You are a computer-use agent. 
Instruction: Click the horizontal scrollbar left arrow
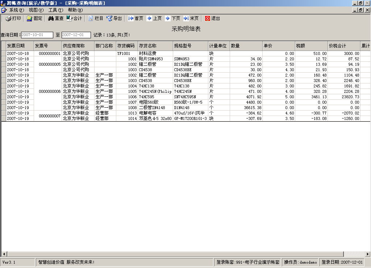coord(4,254)
